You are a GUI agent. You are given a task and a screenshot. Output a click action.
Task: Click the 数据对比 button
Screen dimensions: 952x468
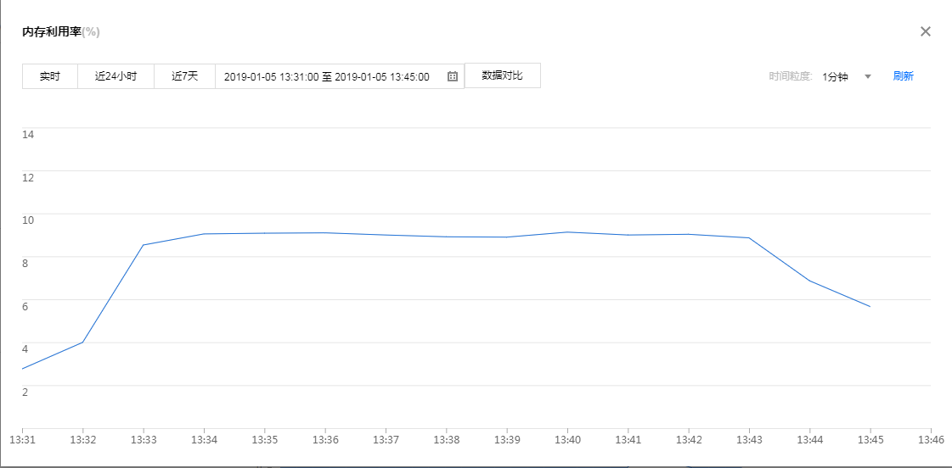click(x=502, y=75)
